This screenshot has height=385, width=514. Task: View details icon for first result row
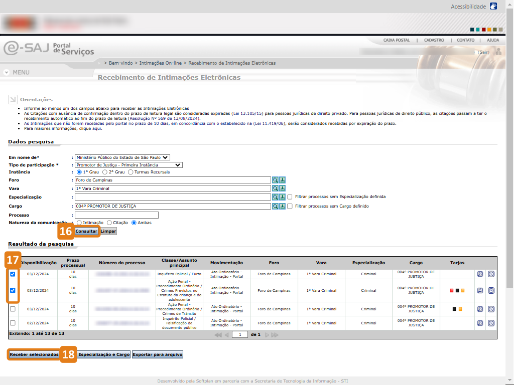coord(480,274)
